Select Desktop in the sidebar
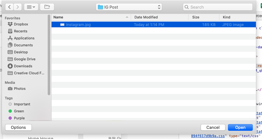Image resolution: width=262 pixels, height=139 pixels. point(21,52)
